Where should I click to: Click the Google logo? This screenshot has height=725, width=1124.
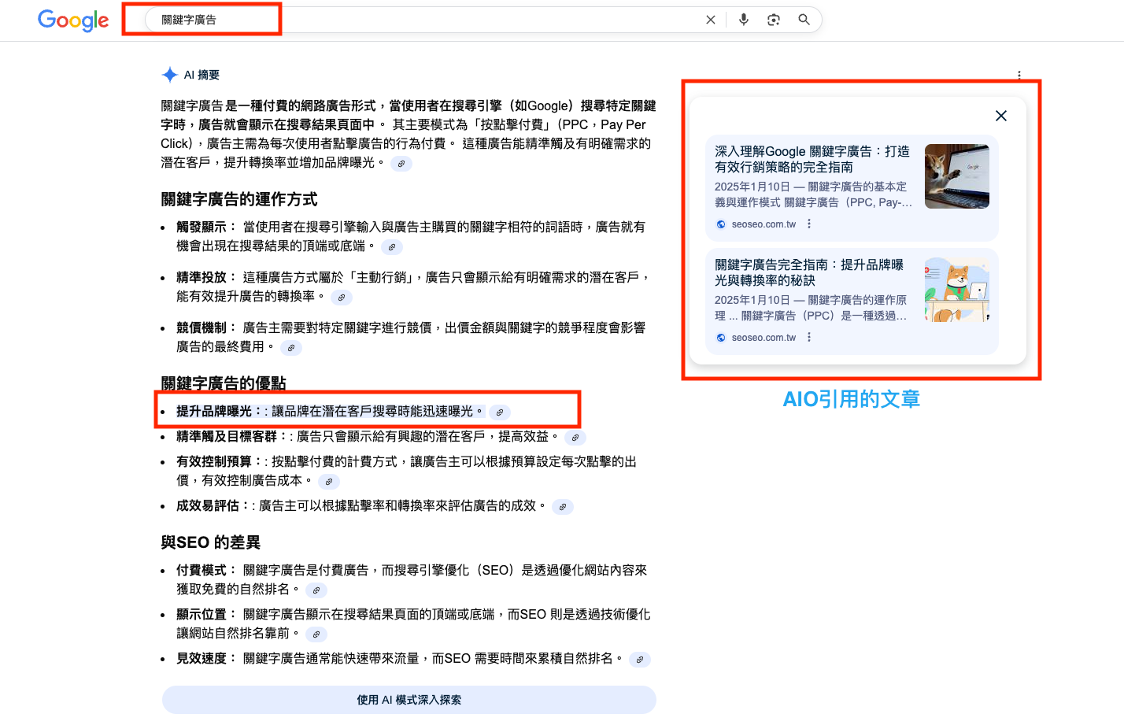[73, 20]
